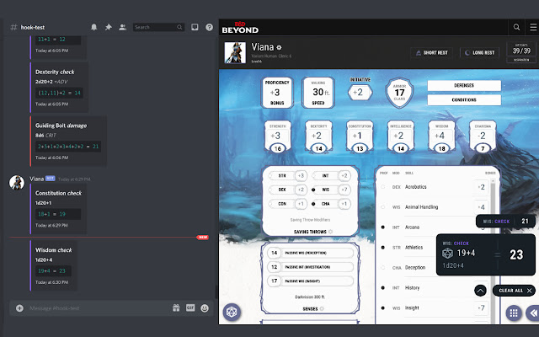Image resolution: width=539 pixels, height=337 pixels.
Task: Collapse the dice roll results chevron
Action: (480, 291)
